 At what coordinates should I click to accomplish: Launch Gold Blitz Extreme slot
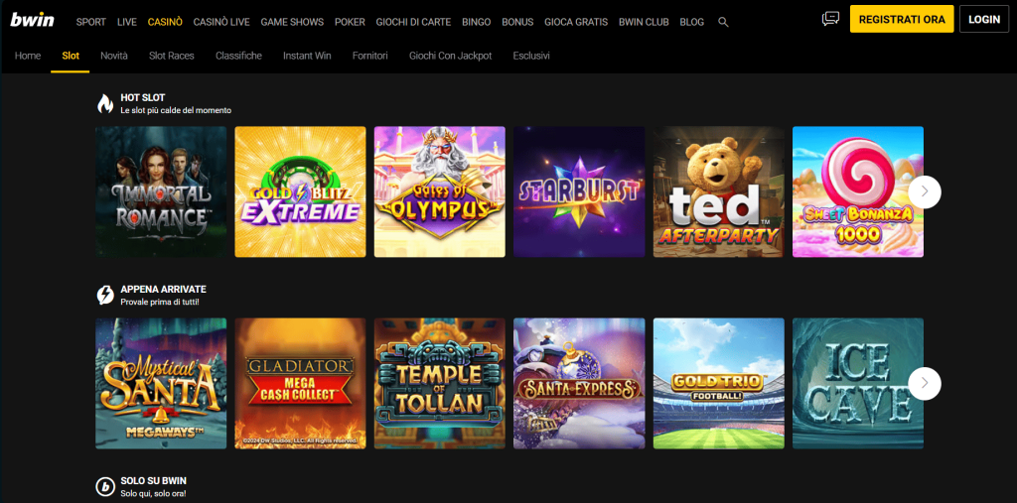pos(300,191)
